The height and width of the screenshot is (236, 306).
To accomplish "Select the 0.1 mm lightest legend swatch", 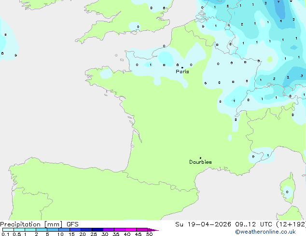I will pos(8,230).
